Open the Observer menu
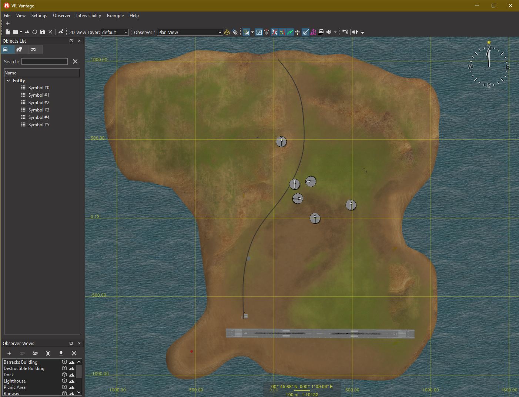This screenshot has height=397, width=519. (x=61, y=16)
